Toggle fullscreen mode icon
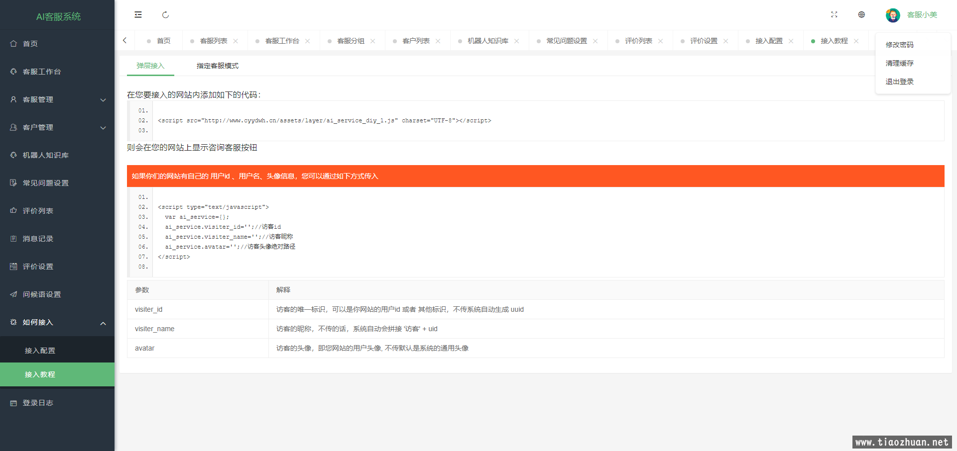Viewport: 957px width, 451px height. click(x=834, y=15)
